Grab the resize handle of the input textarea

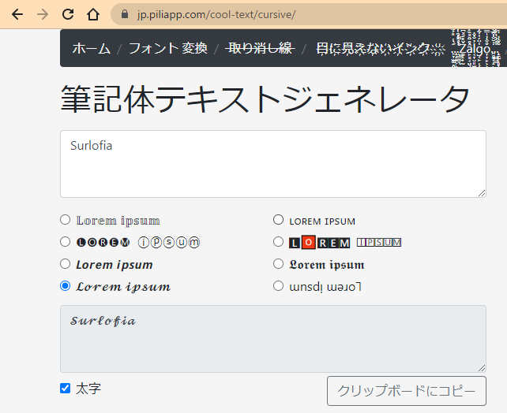pyautogui.click(x=482, y=193)
